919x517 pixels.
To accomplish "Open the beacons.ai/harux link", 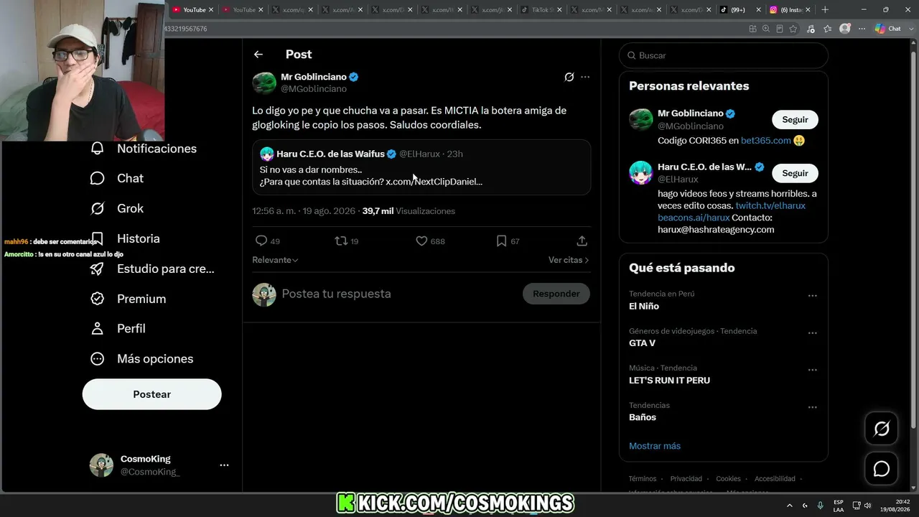I will click(694, 218).
